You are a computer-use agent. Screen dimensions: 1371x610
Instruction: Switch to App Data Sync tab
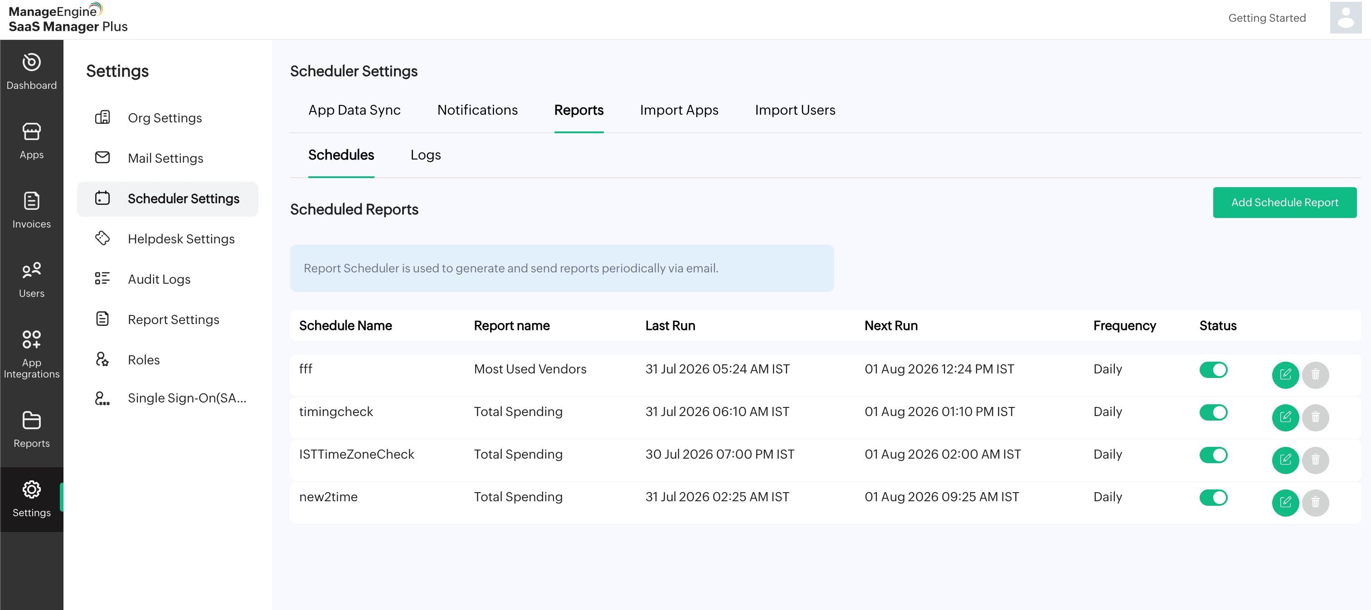[355, 110]
